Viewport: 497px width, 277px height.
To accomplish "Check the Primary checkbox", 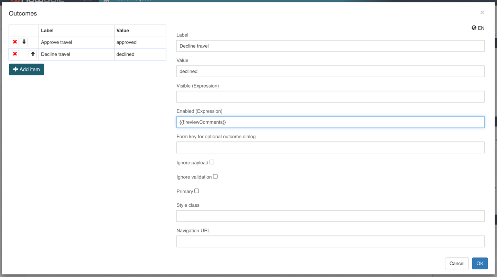I will (197, 191).
